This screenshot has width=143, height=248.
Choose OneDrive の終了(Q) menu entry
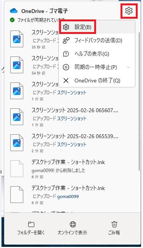pos(97,81)
